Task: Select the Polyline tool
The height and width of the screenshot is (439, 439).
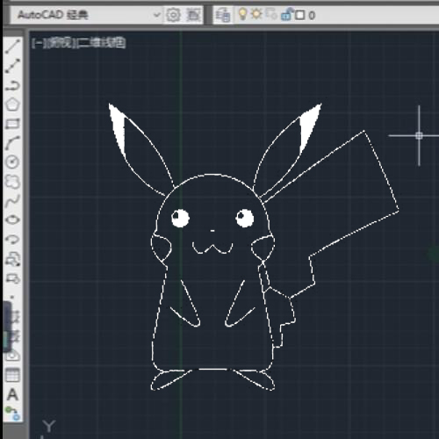Action: (x=12, y=85)
